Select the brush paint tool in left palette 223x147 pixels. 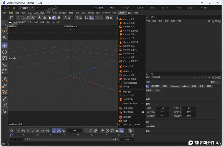(x=5, y=99)
